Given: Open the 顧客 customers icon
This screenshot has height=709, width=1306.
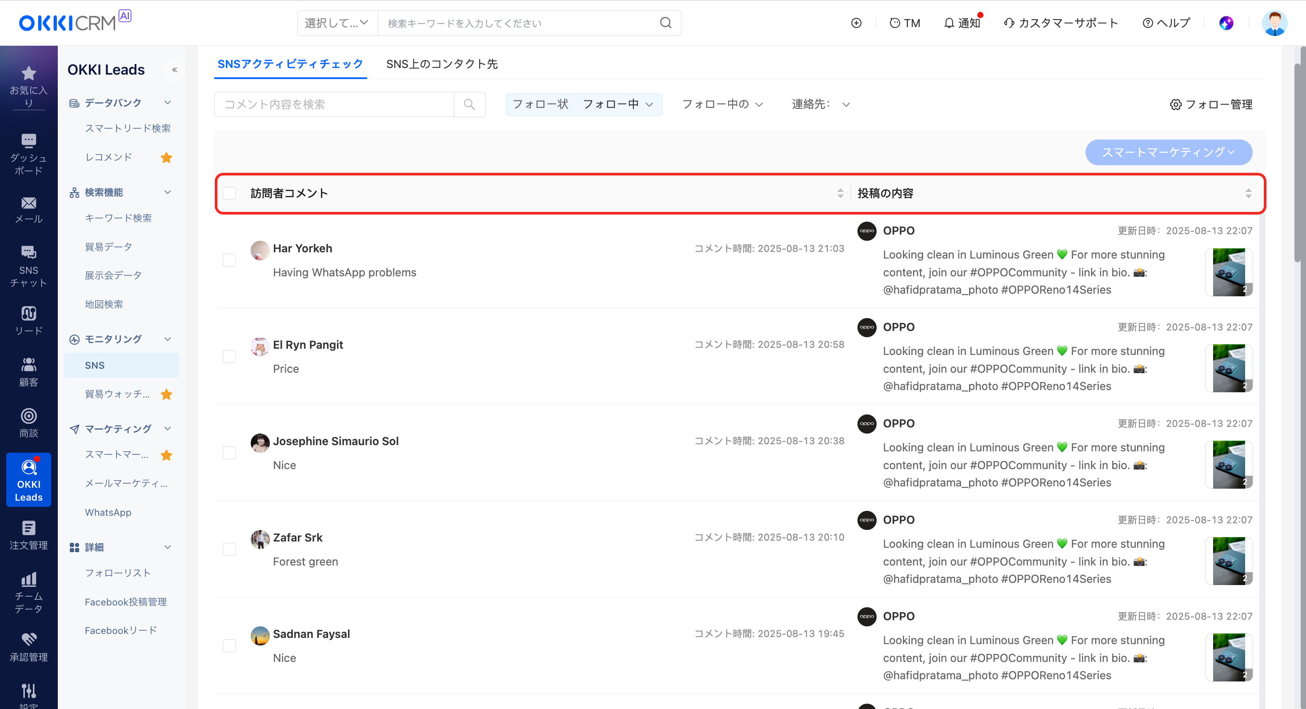Looking at the screenshot, I should click(28, 364).
